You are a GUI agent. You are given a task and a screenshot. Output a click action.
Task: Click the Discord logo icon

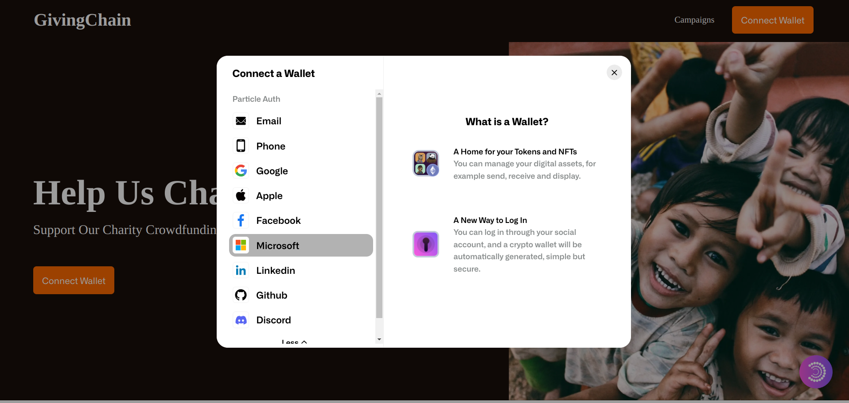241,320
